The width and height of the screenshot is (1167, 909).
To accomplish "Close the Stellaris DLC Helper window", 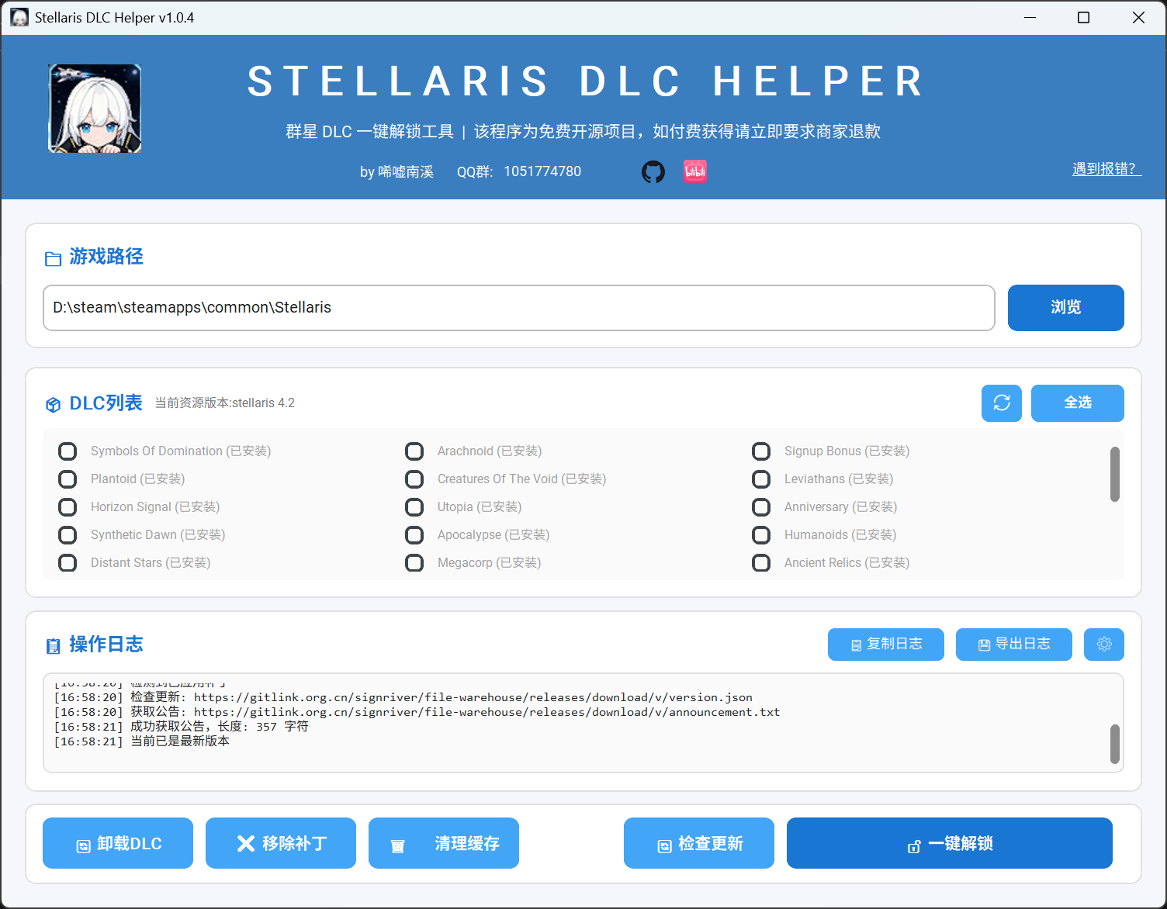I will tap(1138, 17).
